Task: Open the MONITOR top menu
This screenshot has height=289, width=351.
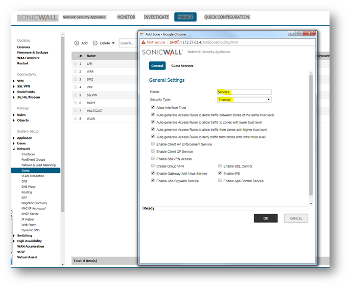Action: [126, 17]
